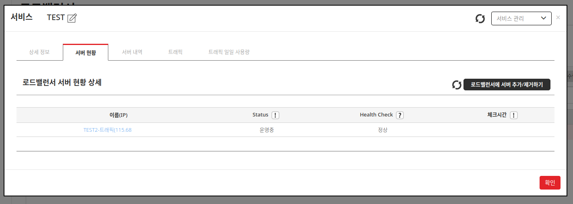Refresh the service using icon beside 서비스 관리
The height and width of the screenshot is (204, 573).
(480, 18)
